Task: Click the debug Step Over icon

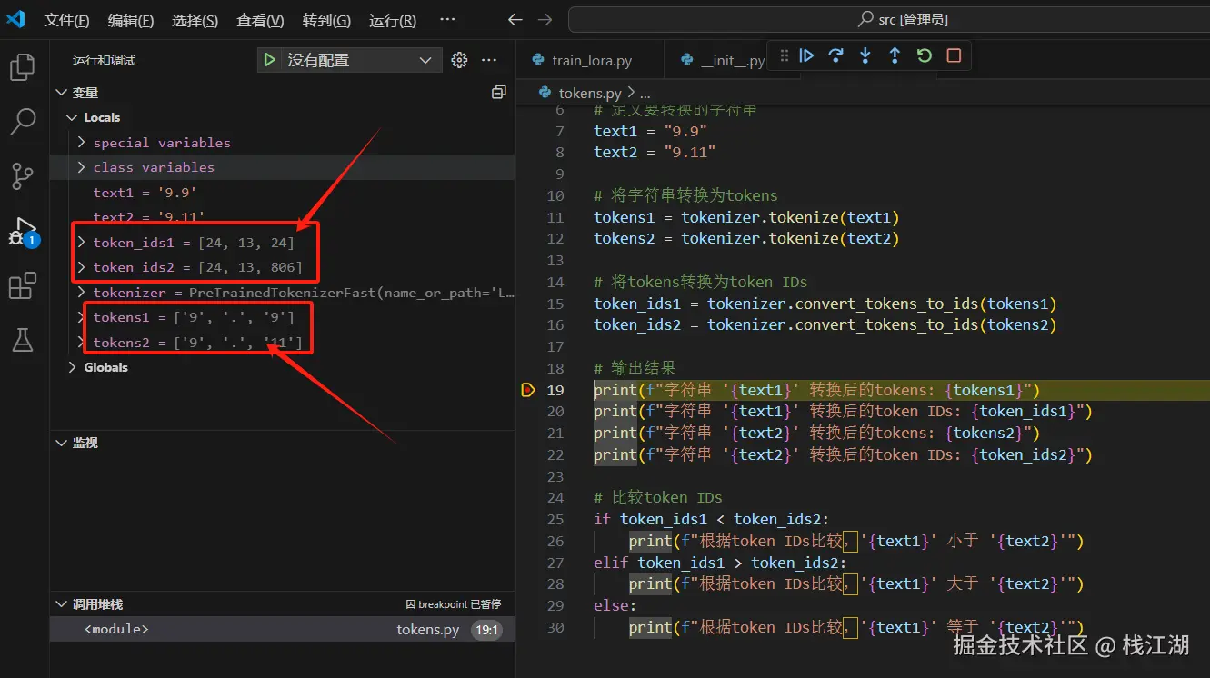Action: coord(835,55)
